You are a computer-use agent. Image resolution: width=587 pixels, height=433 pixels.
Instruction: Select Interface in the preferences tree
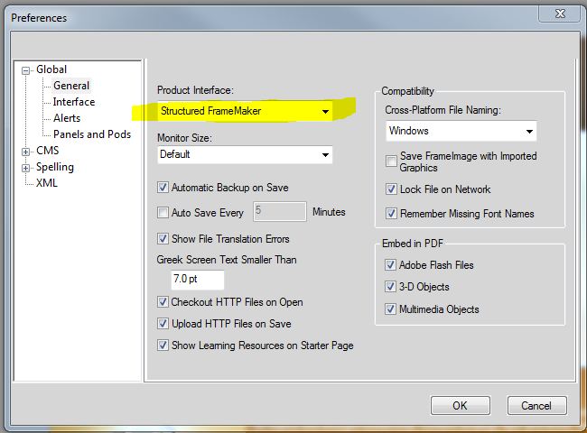pyautogui.click(x=74, y=102)
